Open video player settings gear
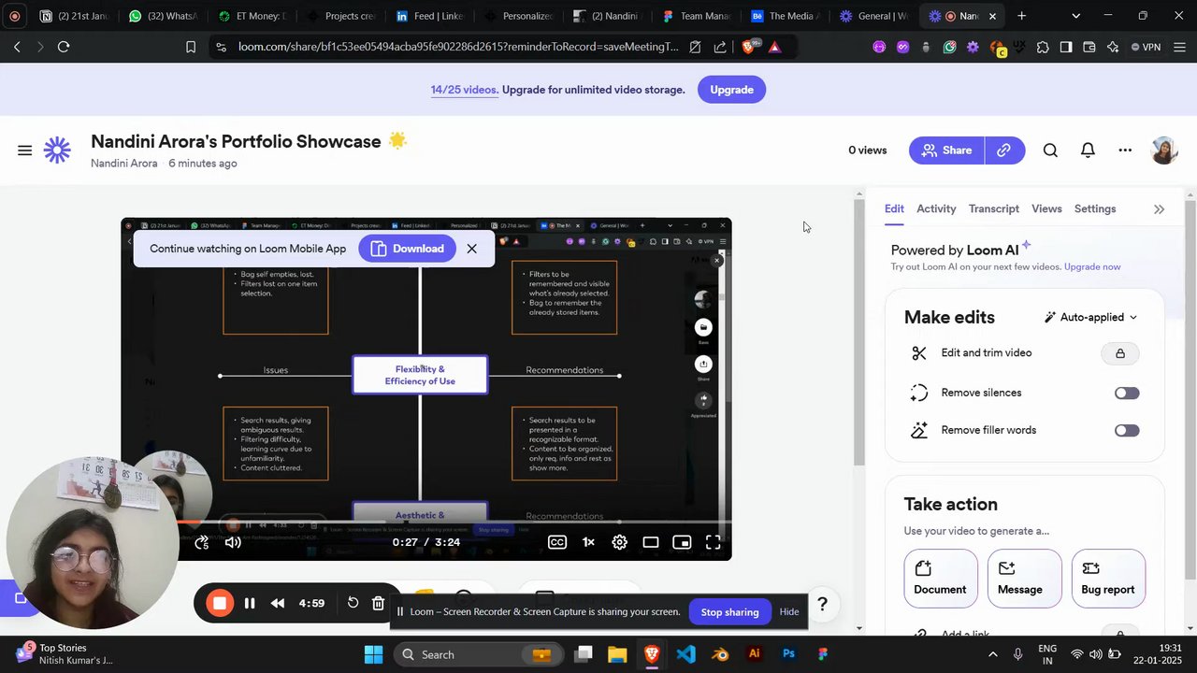The width and height of the screenshot is (1197, 673). pyautogui.click(x=619, y=542)
